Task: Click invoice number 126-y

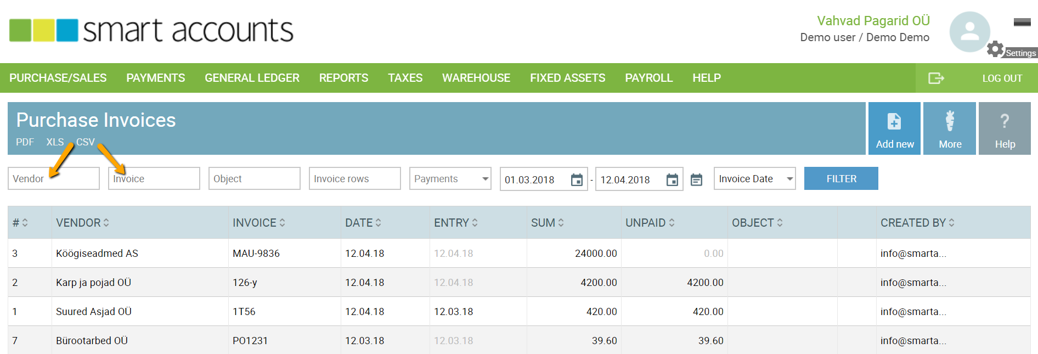Action: [245, 283]
